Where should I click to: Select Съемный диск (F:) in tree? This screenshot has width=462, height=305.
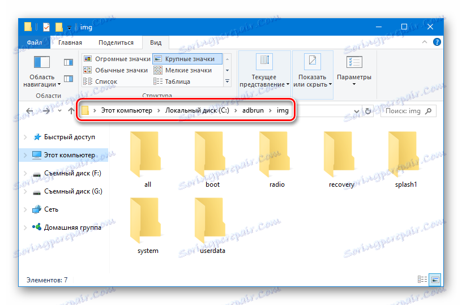pyautogui.click(x=72, y=173)
